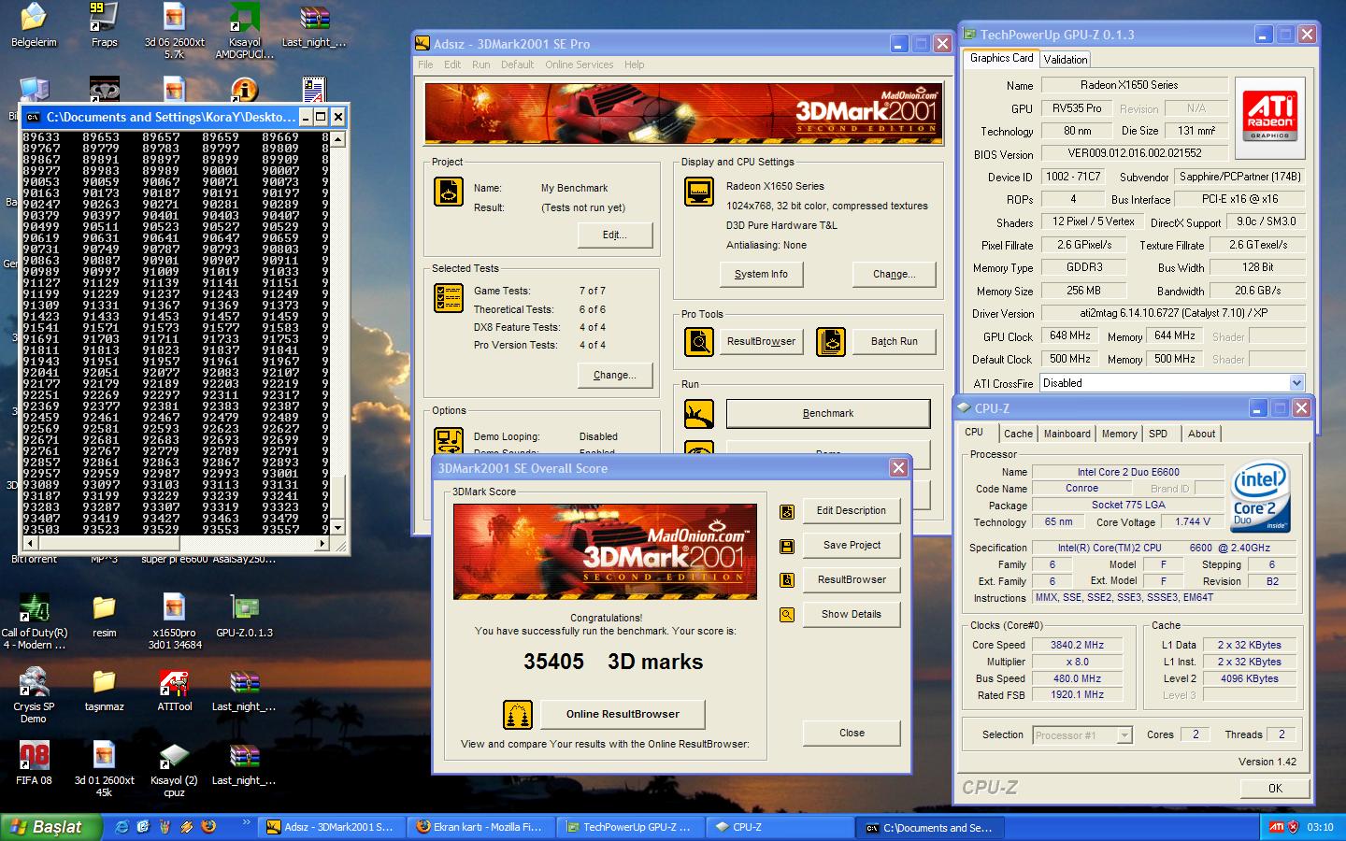Open the SPD tab in CPU-Z
The height and width of the screenshot is (841, 1346).
click(1158, 434)
